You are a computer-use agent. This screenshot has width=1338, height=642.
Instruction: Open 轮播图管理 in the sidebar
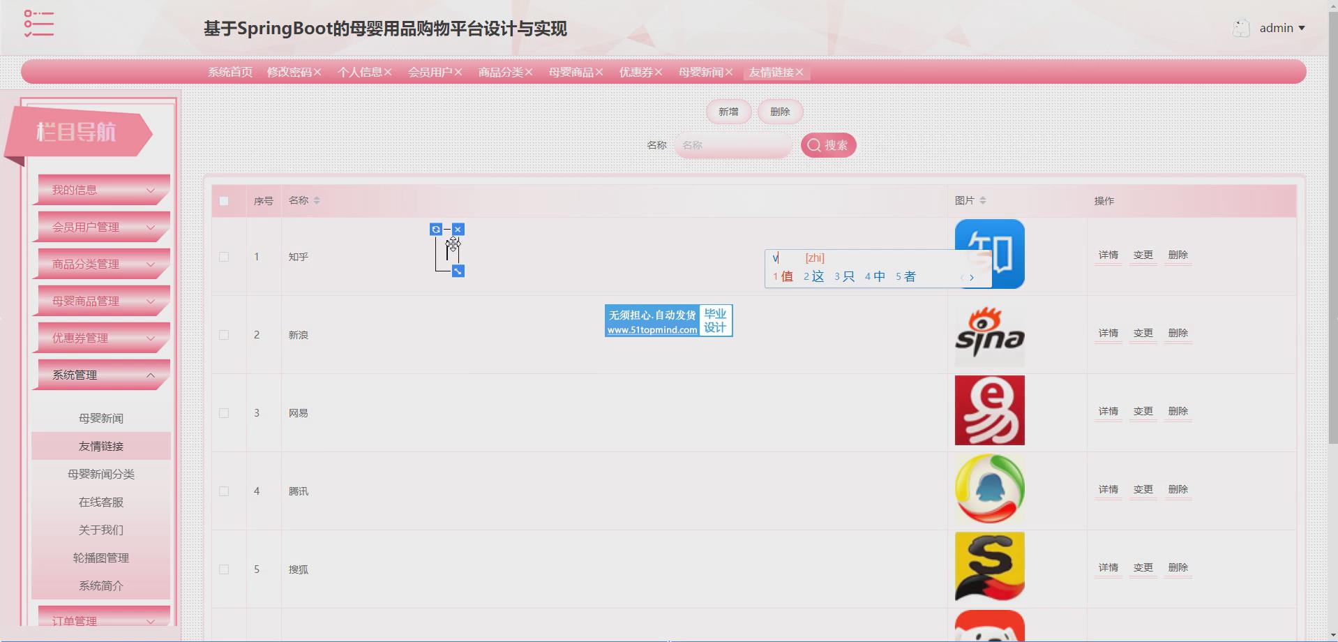101,558
